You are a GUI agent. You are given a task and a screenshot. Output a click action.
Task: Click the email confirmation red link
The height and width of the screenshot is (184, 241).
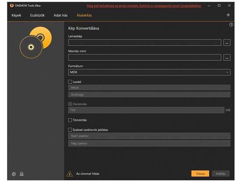[144, 6]
